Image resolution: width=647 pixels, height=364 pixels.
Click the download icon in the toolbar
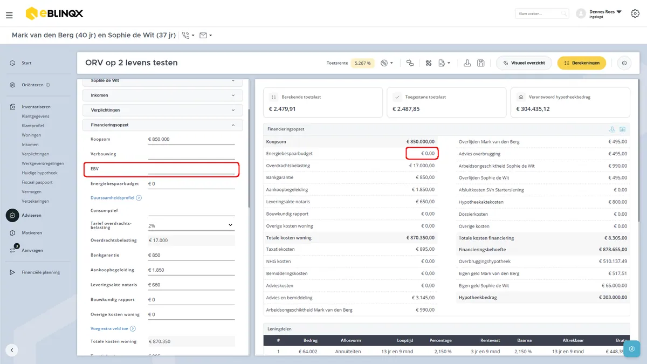pyautogui.click(x=467, y=63)
